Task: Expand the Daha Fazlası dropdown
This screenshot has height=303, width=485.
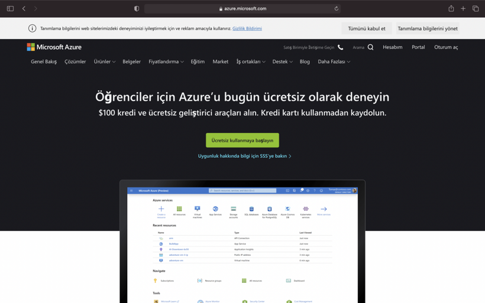Action: click(x=334, y=61)
